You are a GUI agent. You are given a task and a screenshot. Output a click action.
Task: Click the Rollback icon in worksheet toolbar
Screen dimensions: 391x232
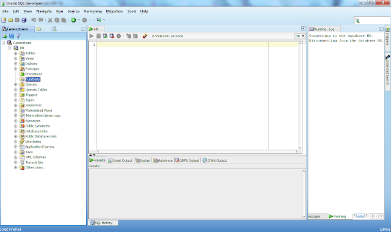pos(112,36)
